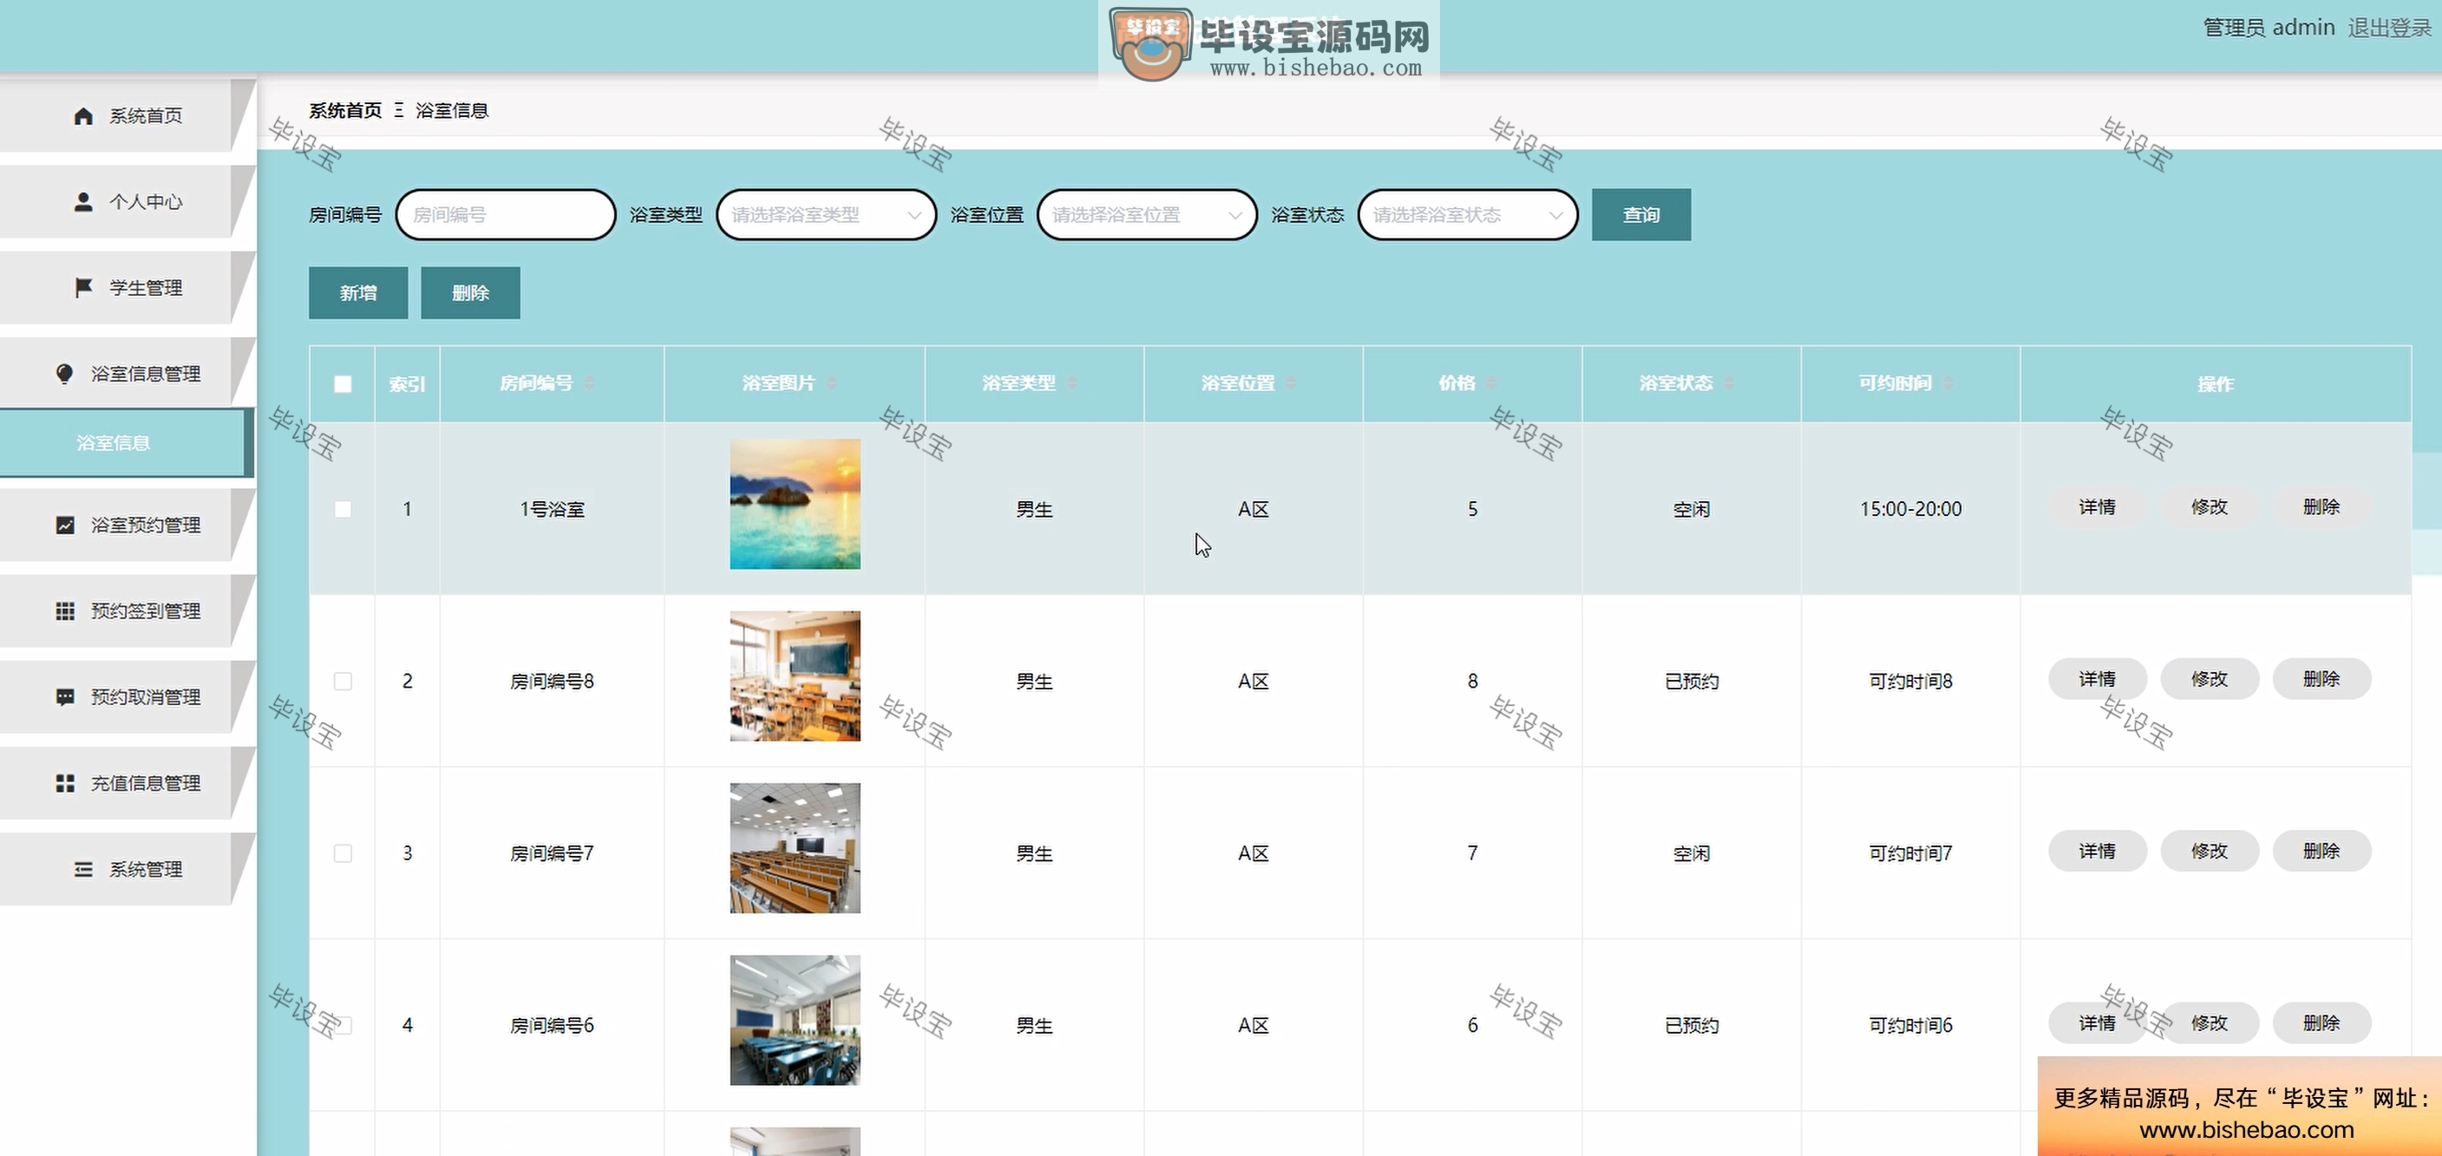The width and height of the screenshot is (2442, 1156).
Task: Click the 查询 search button
Action: [x=1641, y=215]
